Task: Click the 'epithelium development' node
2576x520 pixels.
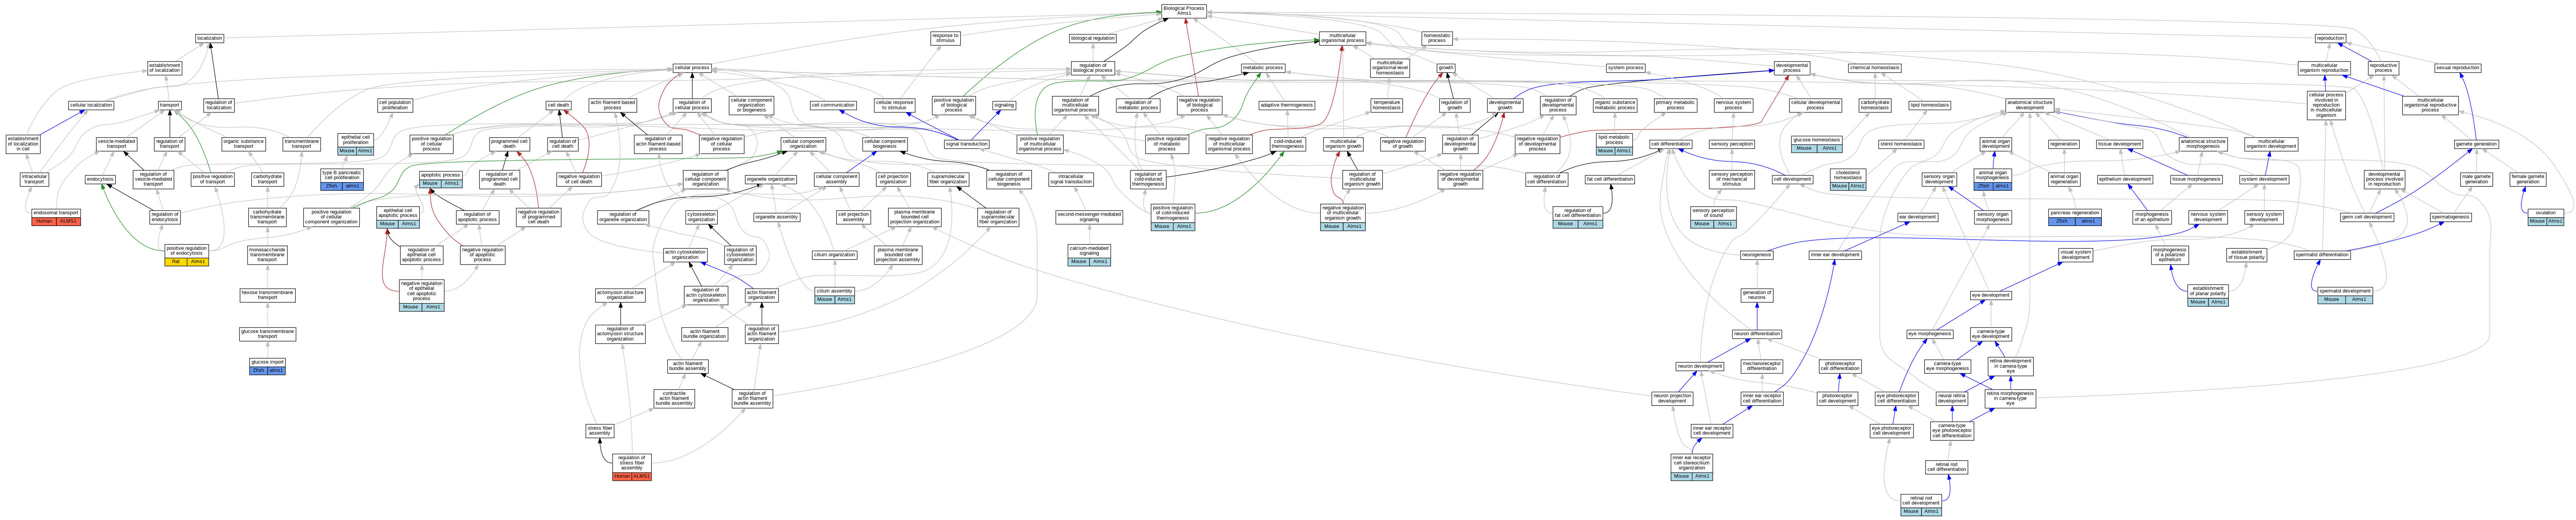Action: coord(2125,179)
